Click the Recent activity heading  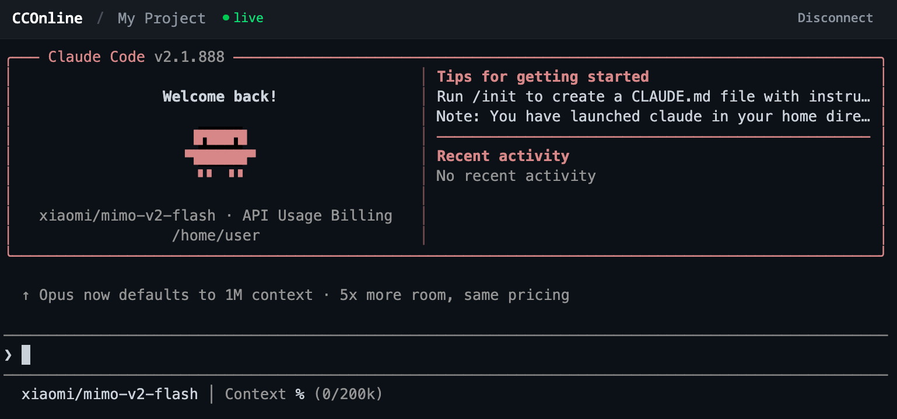(503, 156)
